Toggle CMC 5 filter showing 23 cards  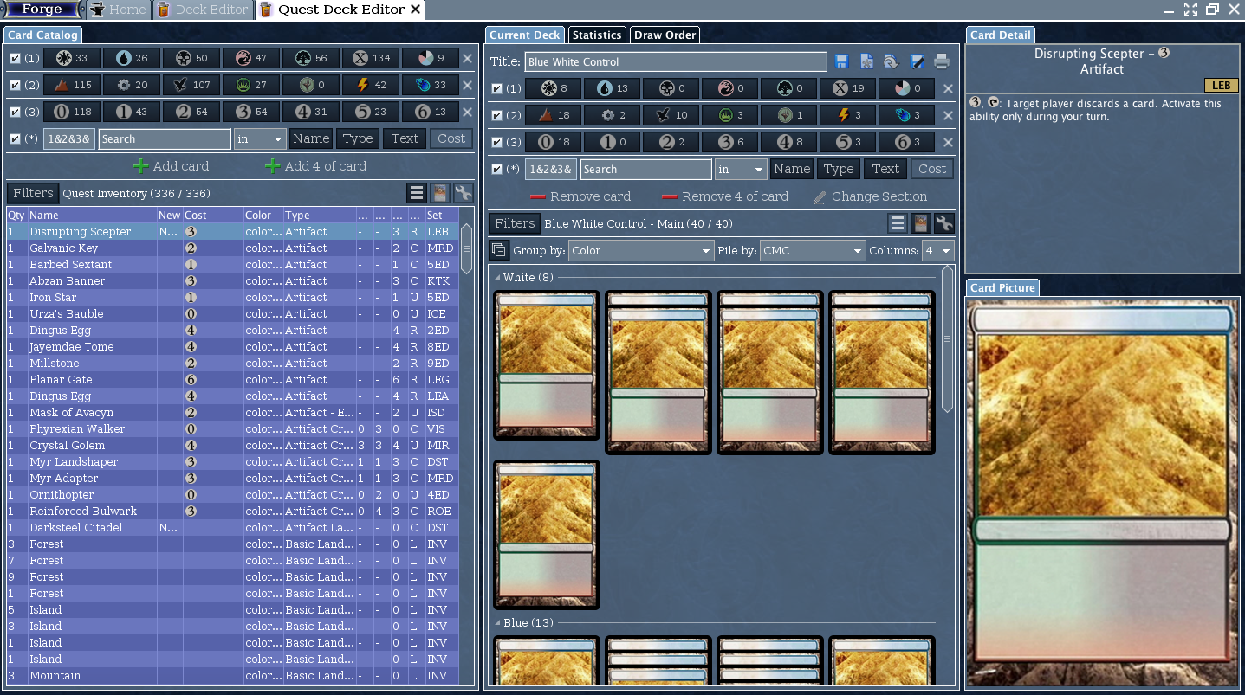click(370, 113)
